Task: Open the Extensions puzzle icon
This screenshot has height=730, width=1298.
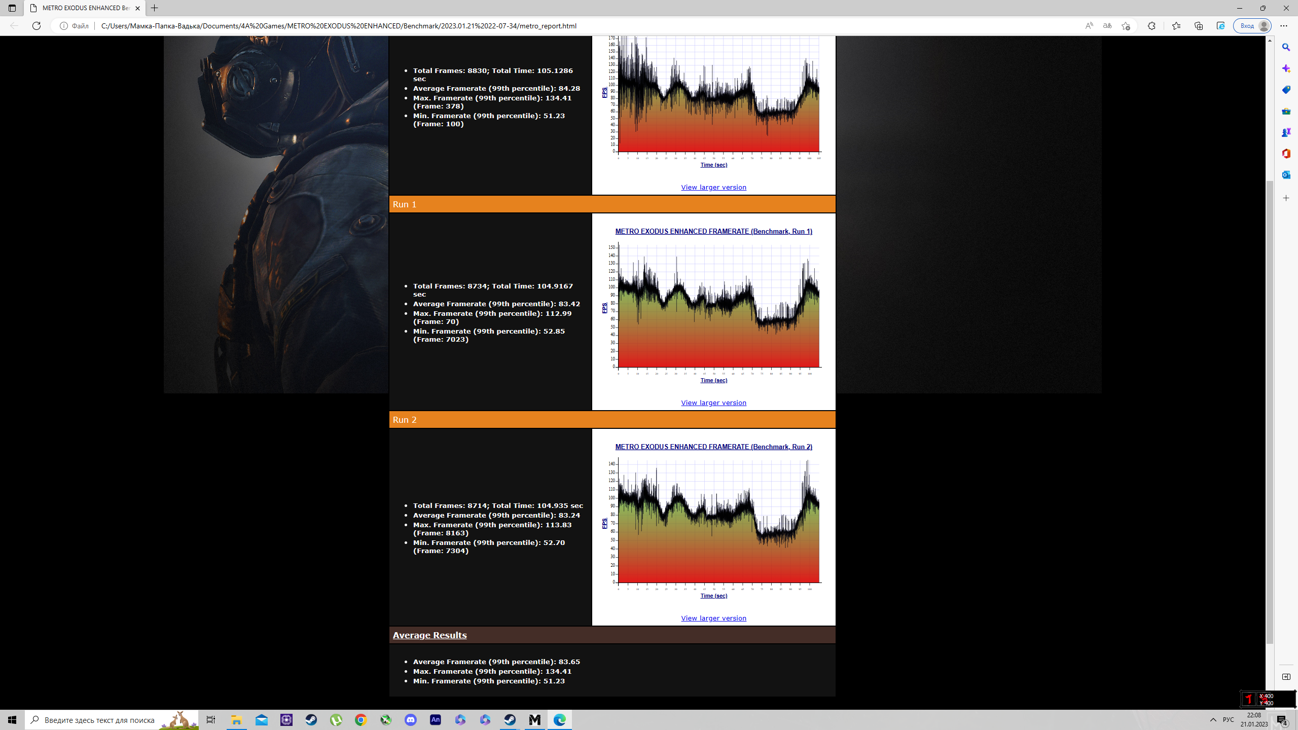Action: tap(1151, 26)
